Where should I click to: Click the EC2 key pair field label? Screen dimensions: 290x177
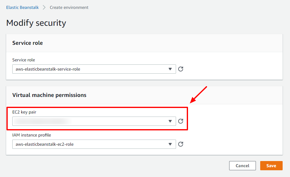coord(24,112)
